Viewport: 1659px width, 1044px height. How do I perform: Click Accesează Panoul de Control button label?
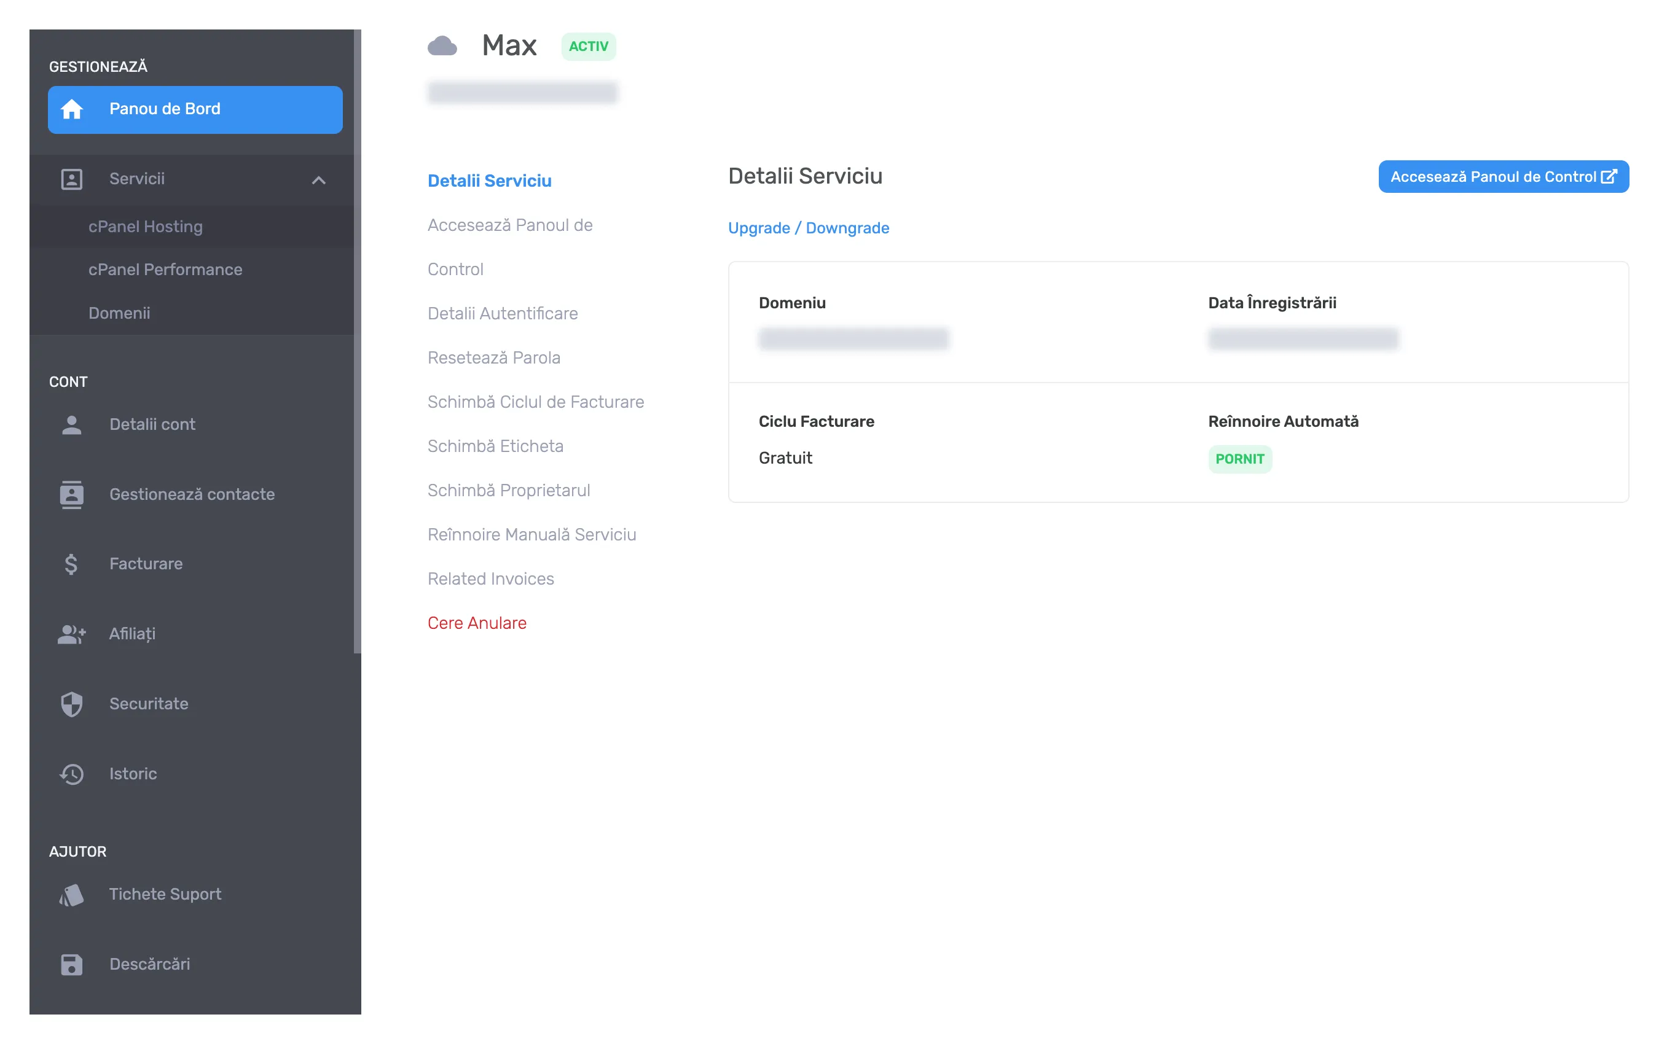[x=1492, y=177]
